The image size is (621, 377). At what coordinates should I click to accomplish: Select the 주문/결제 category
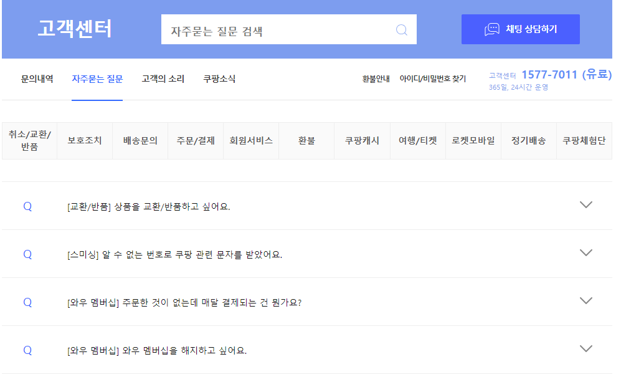tap(196, 141)
